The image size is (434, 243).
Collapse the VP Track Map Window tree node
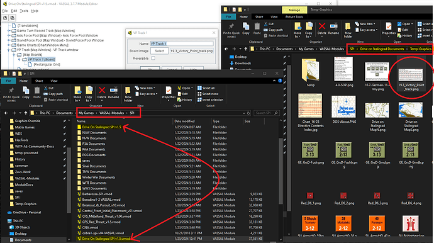[x=9, y=50]
